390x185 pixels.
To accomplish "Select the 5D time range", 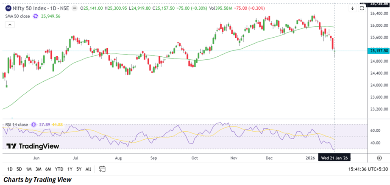I will coord(19,169).
